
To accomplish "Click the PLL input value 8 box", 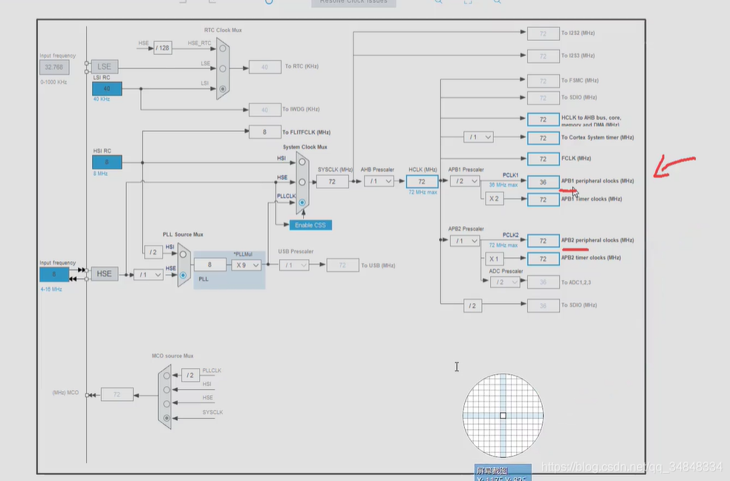I will 210,265.
